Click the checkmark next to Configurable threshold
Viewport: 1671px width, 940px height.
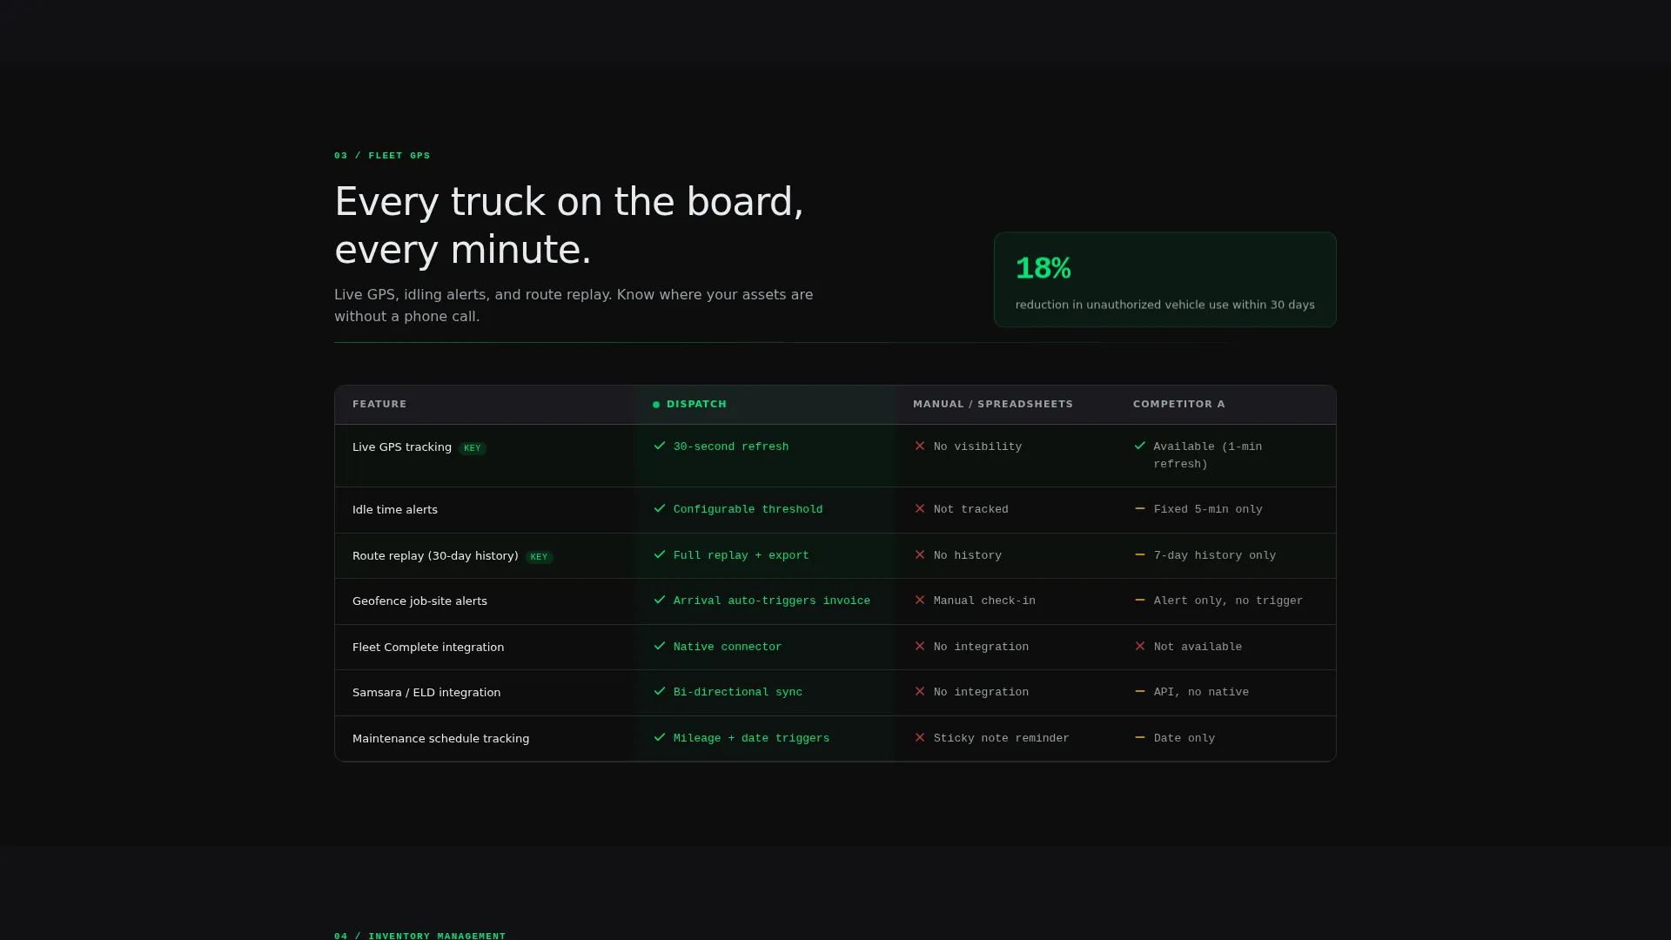660,508
